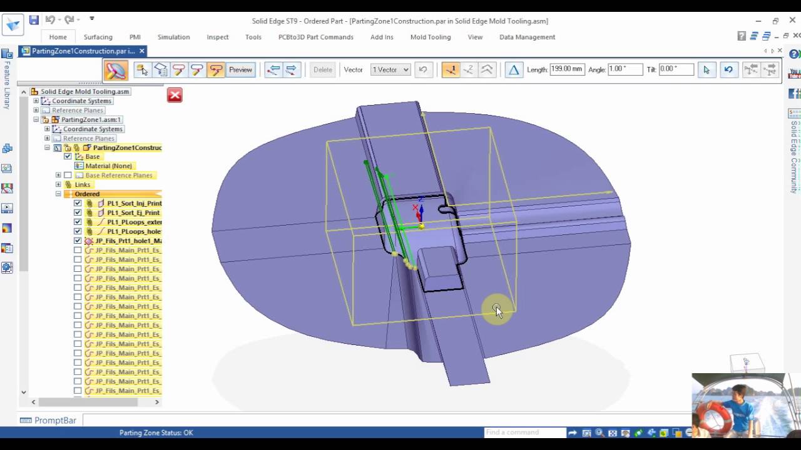Screen dimensions: 801x450
Task: Expand the top-level Coordinate Systems node
Action: click(x=36, y=101)
